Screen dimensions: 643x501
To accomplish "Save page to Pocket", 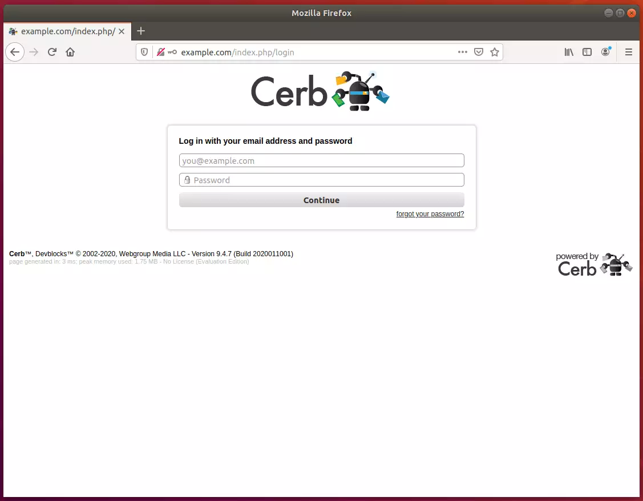I will point(479,52).
